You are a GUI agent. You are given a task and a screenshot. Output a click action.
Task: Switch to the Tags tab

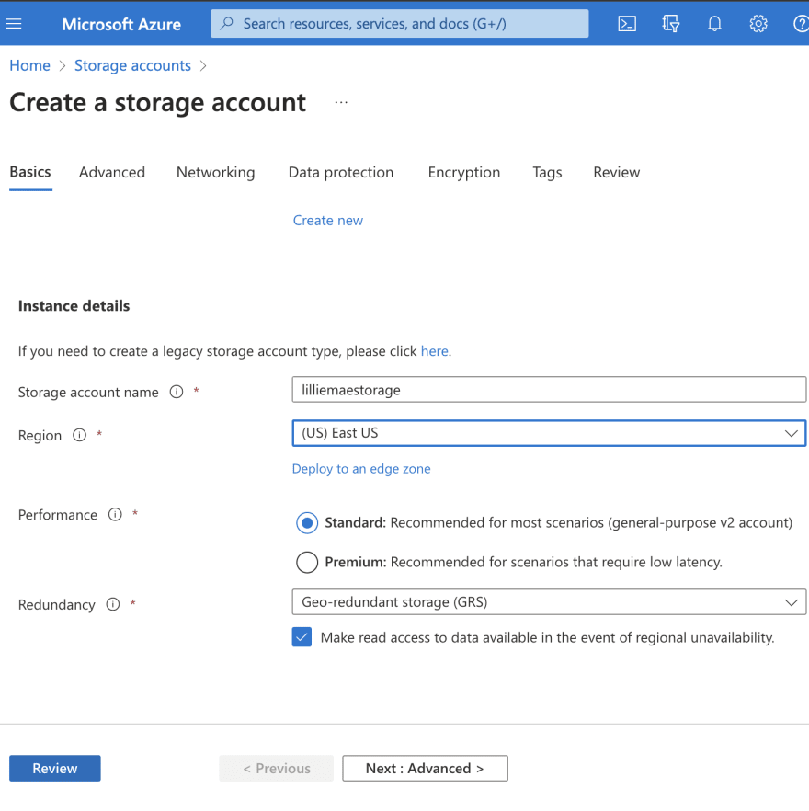[x=547, y=172]
